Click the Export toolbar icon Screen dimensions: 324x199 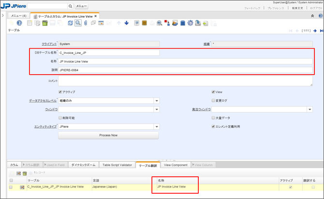click(x=198, y=23)
